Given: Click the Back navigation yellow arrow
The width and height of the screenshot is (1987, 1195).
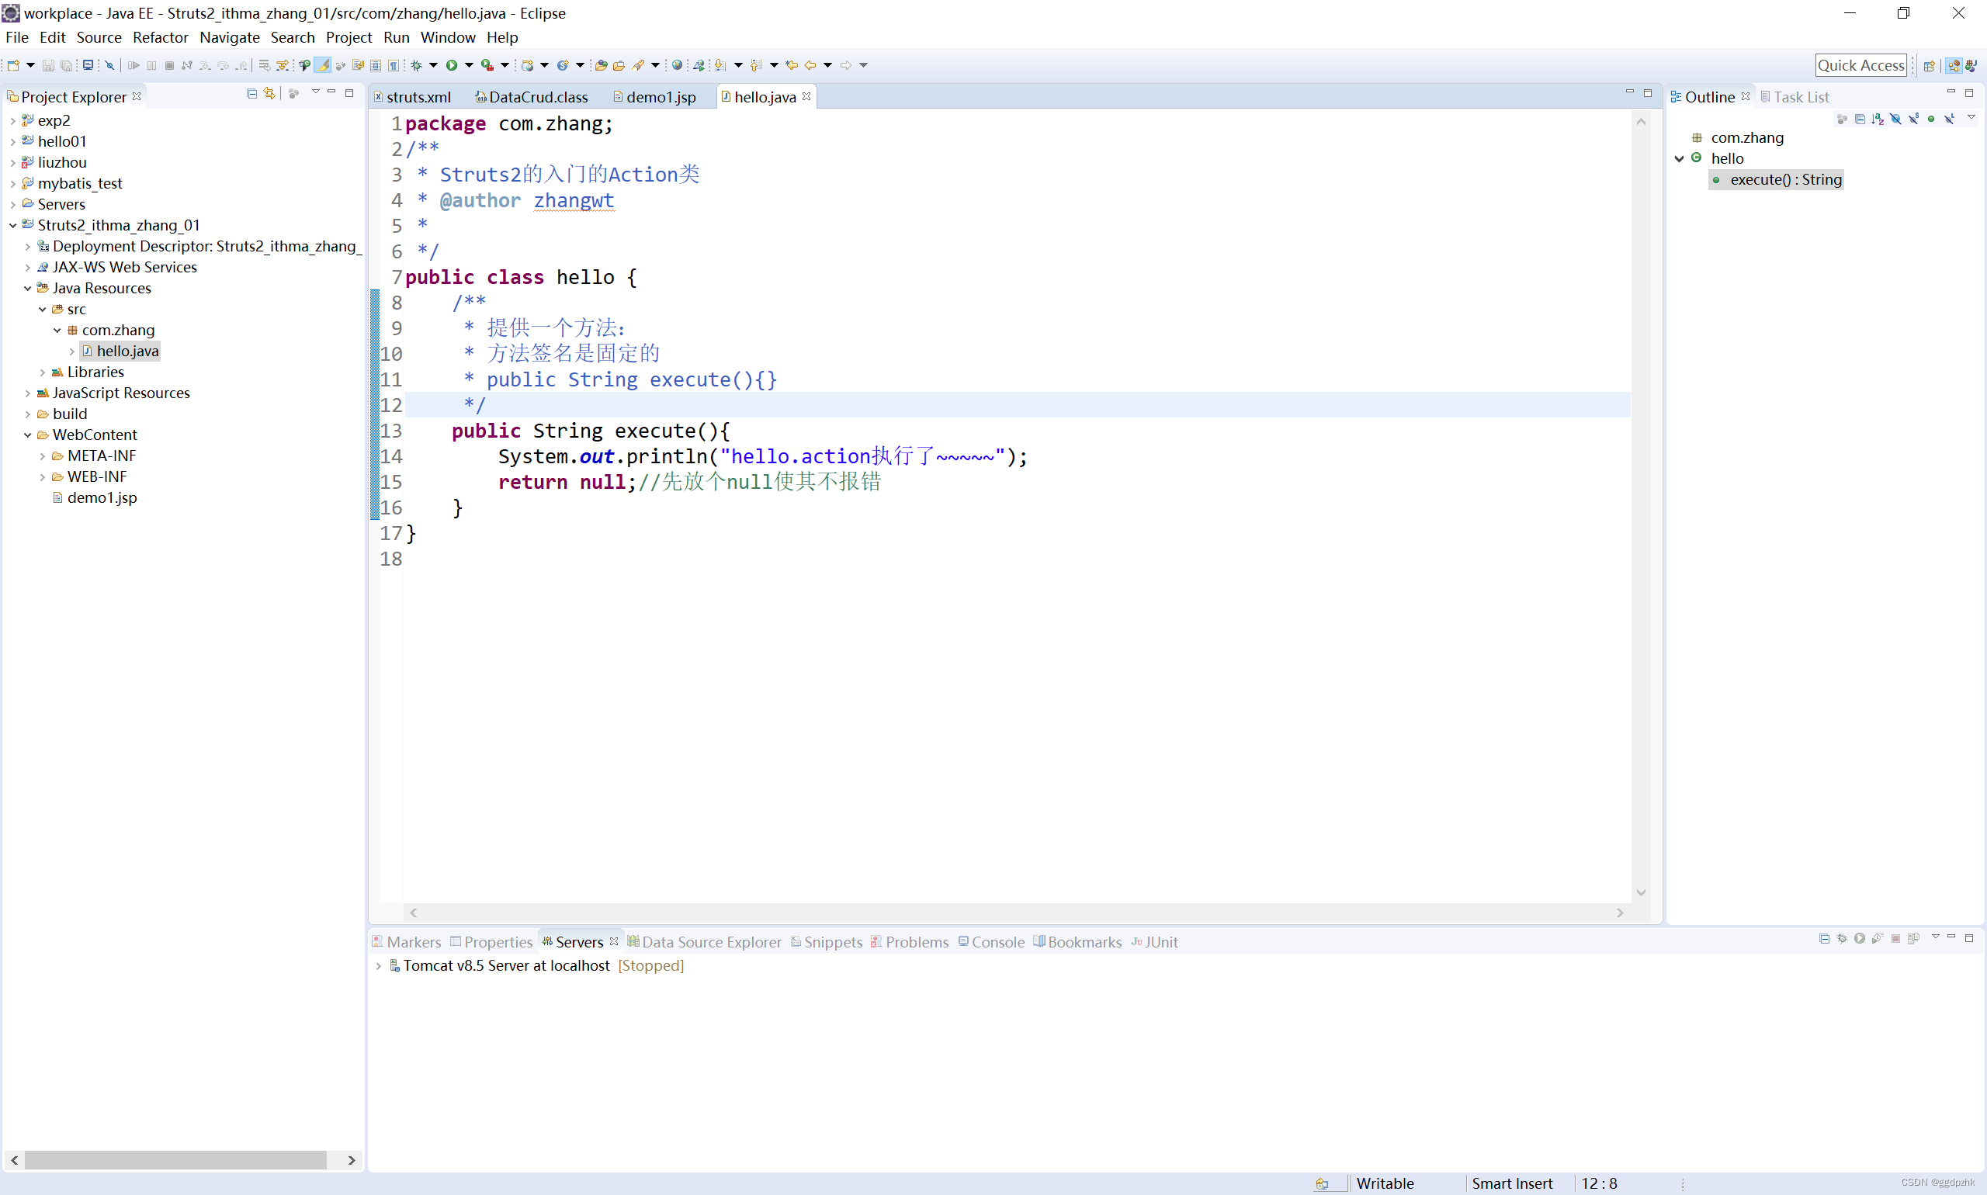Looking at the screenshot, I should point(810,65).
